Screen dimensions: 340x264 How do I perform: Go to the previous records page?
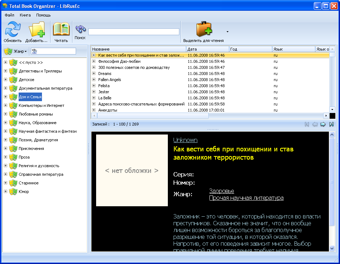(315, 124)
